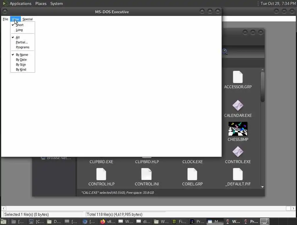Select CALENDAR.EXE program icon

[x=238, y=106]
